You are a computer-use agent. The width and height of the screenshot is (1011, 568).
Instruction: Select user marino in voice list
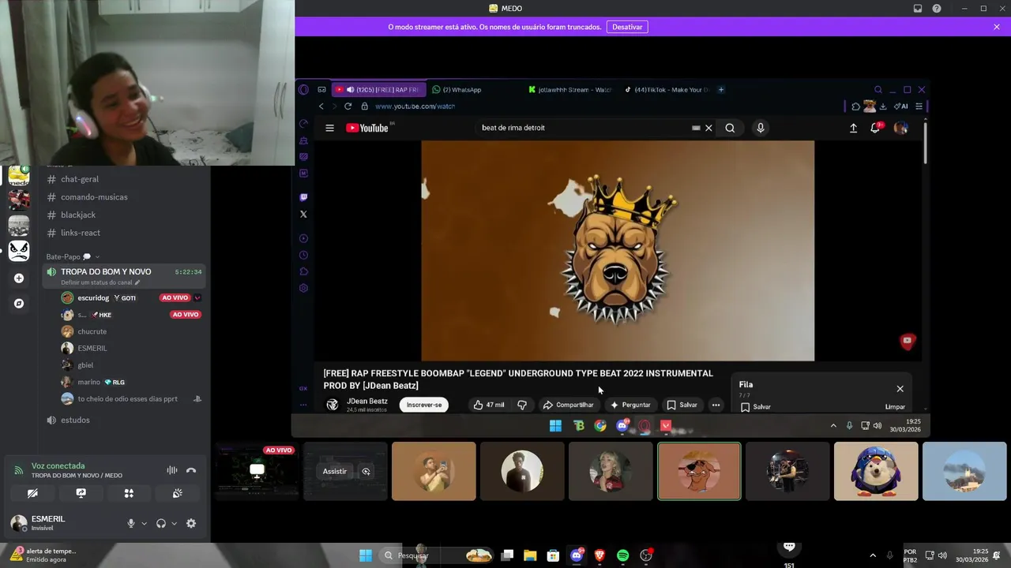click(88, 382)
